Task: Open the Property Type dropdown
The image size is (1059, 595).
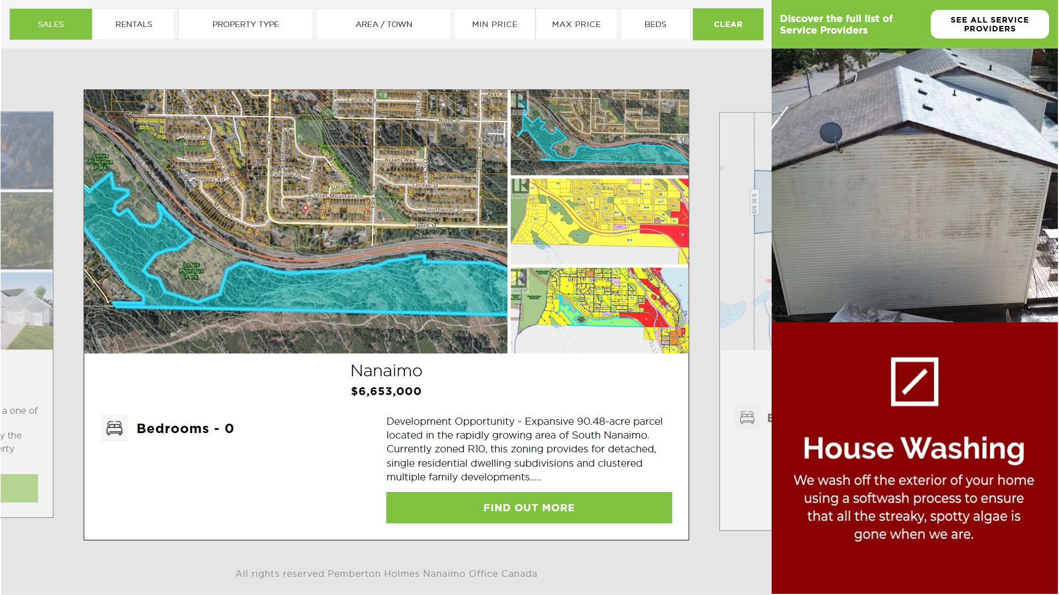Action: (x=245, y=24)
